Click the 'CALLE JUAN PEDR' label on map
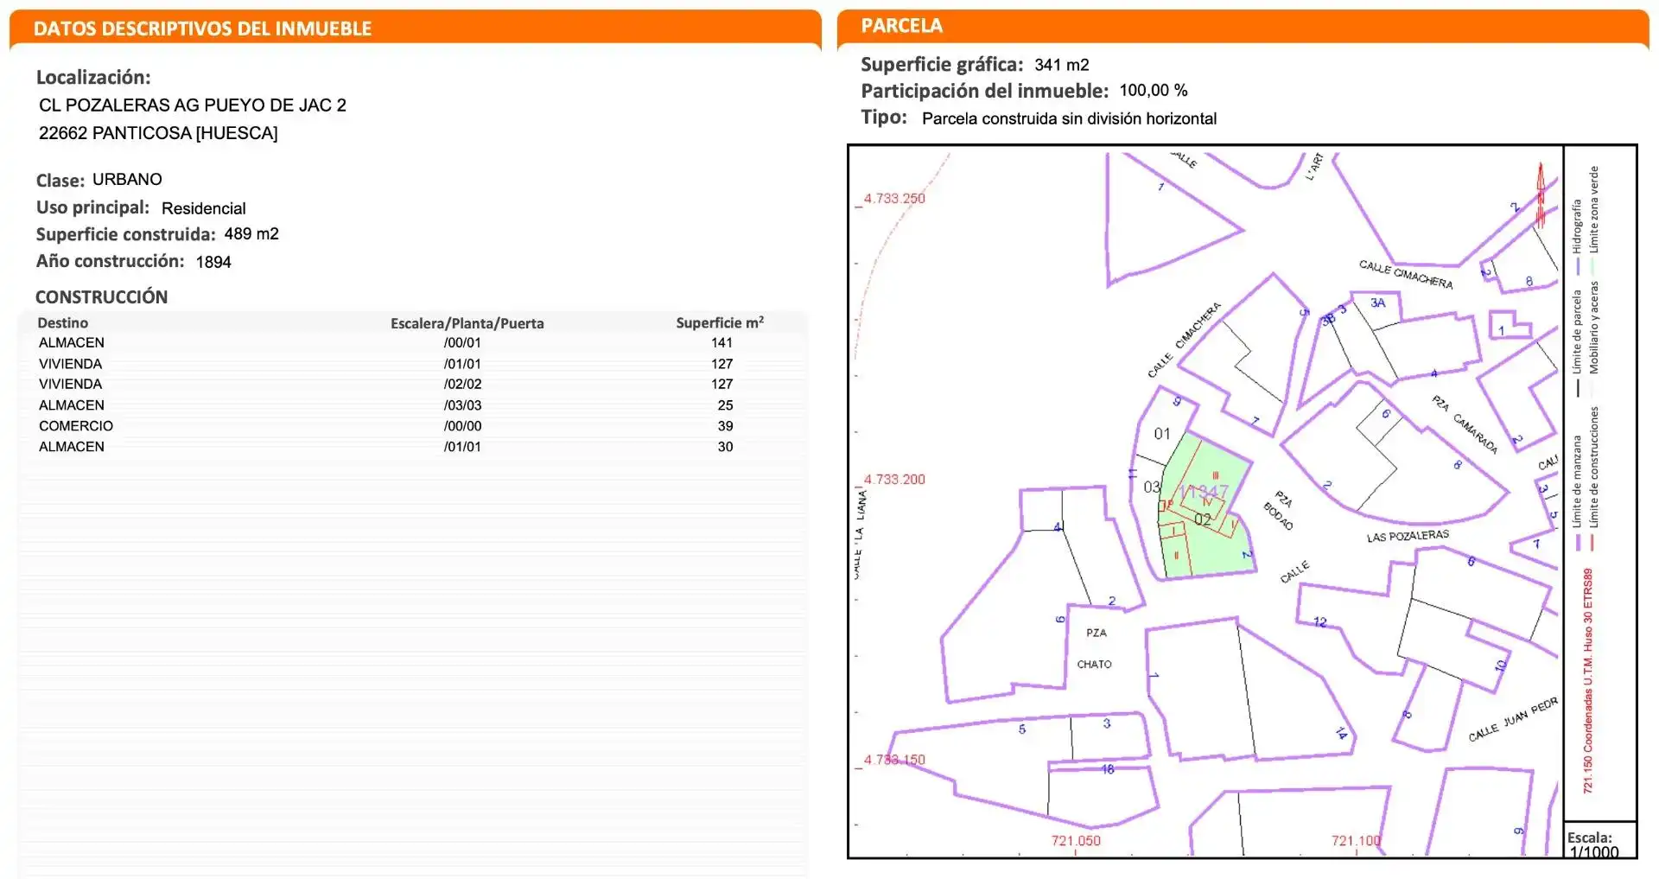1659x879 pixels. point(1513,719)
